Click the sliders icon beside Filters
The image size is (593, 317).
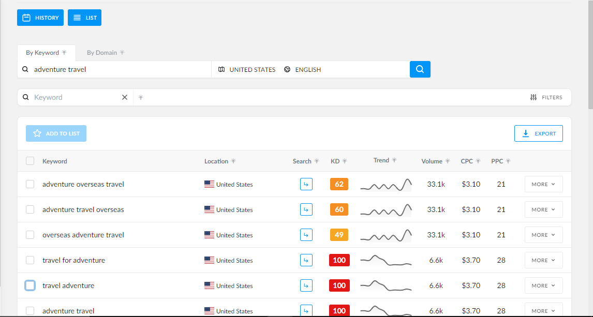[x=533, y=97]
